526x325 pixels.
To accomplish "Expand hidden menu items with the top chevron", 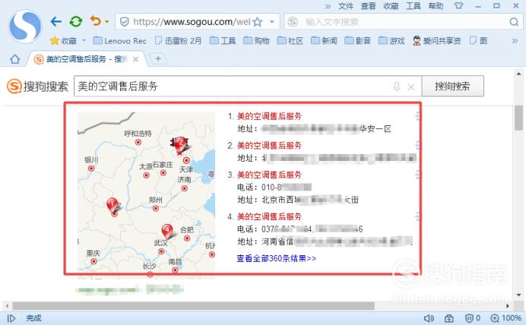I will point(328,6).
